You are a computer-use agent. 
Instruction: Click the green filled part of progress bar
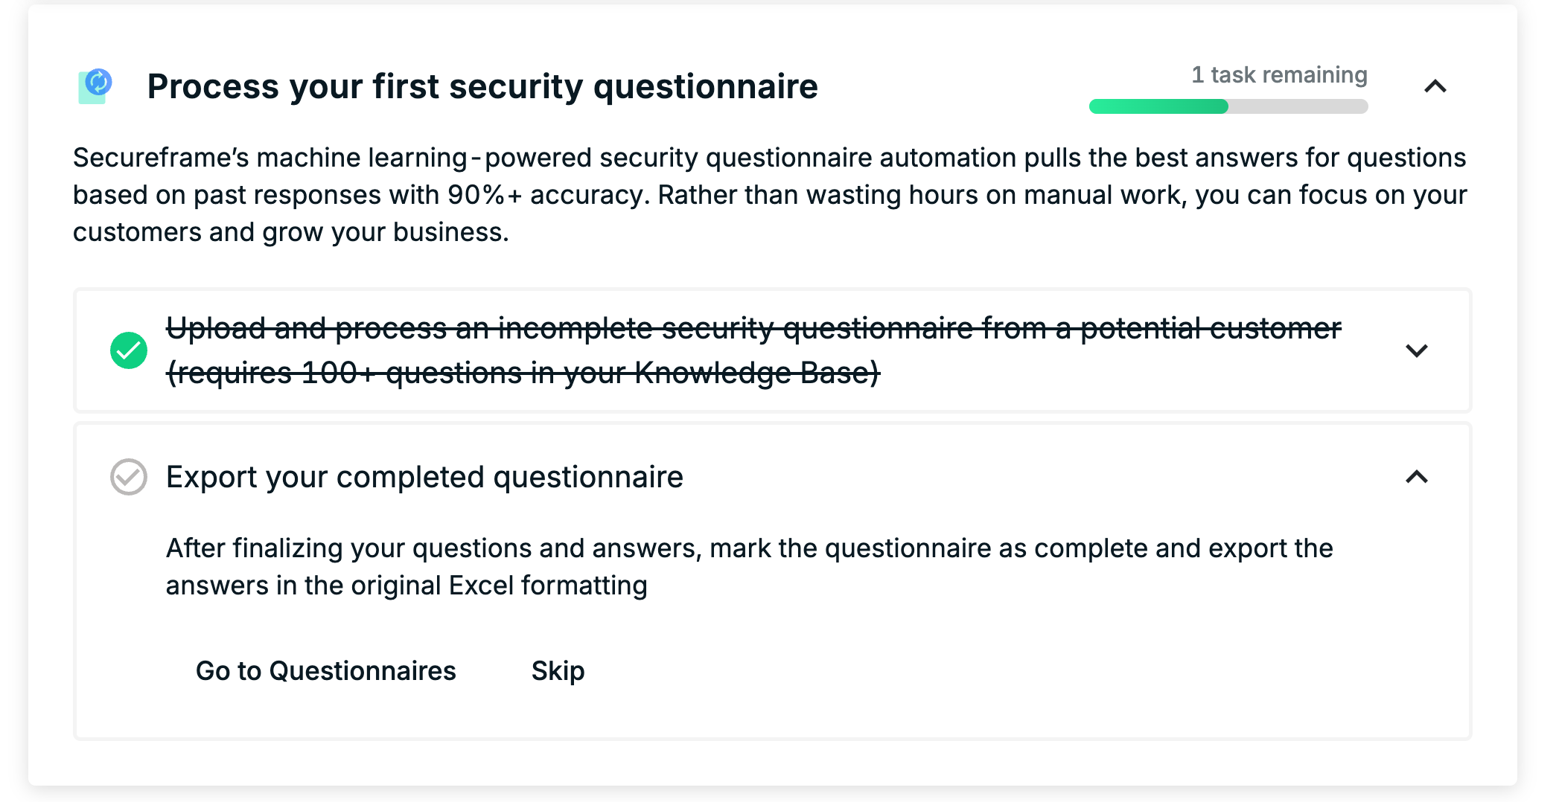pos(1158,106)
